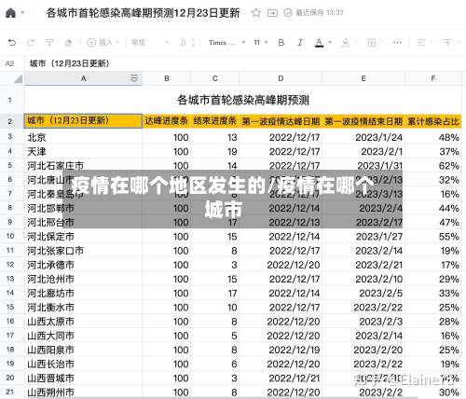Open the dropdown arrow next to the home icon
466x399 pixels.
pyautogui.click(x=22, y=13)
